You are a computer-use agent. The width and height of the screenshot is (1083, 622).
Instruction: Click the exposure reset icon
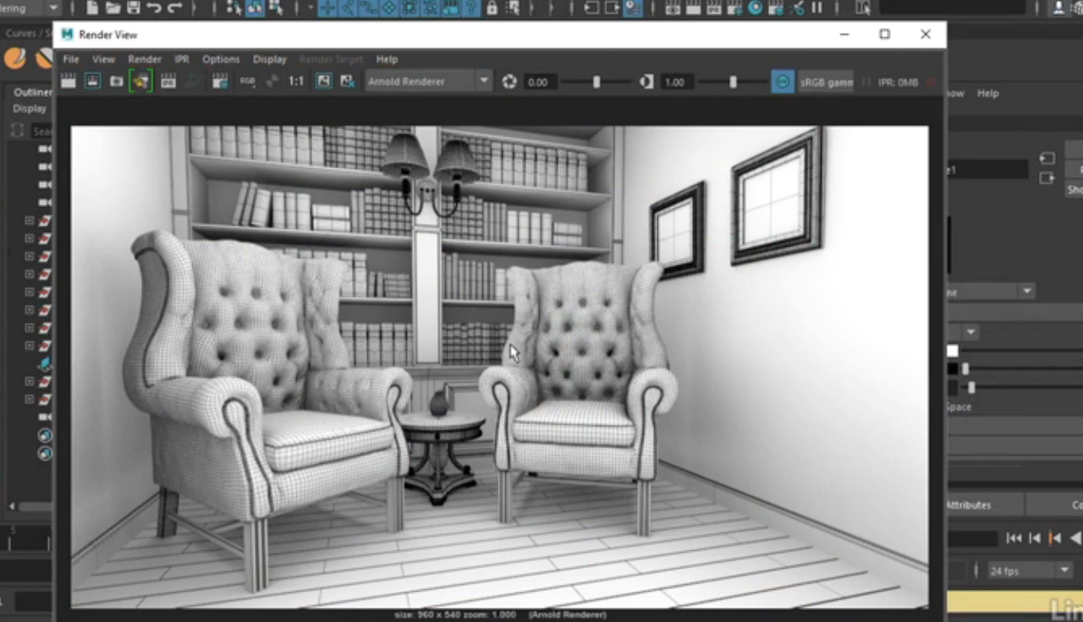(x=509, y=82)
